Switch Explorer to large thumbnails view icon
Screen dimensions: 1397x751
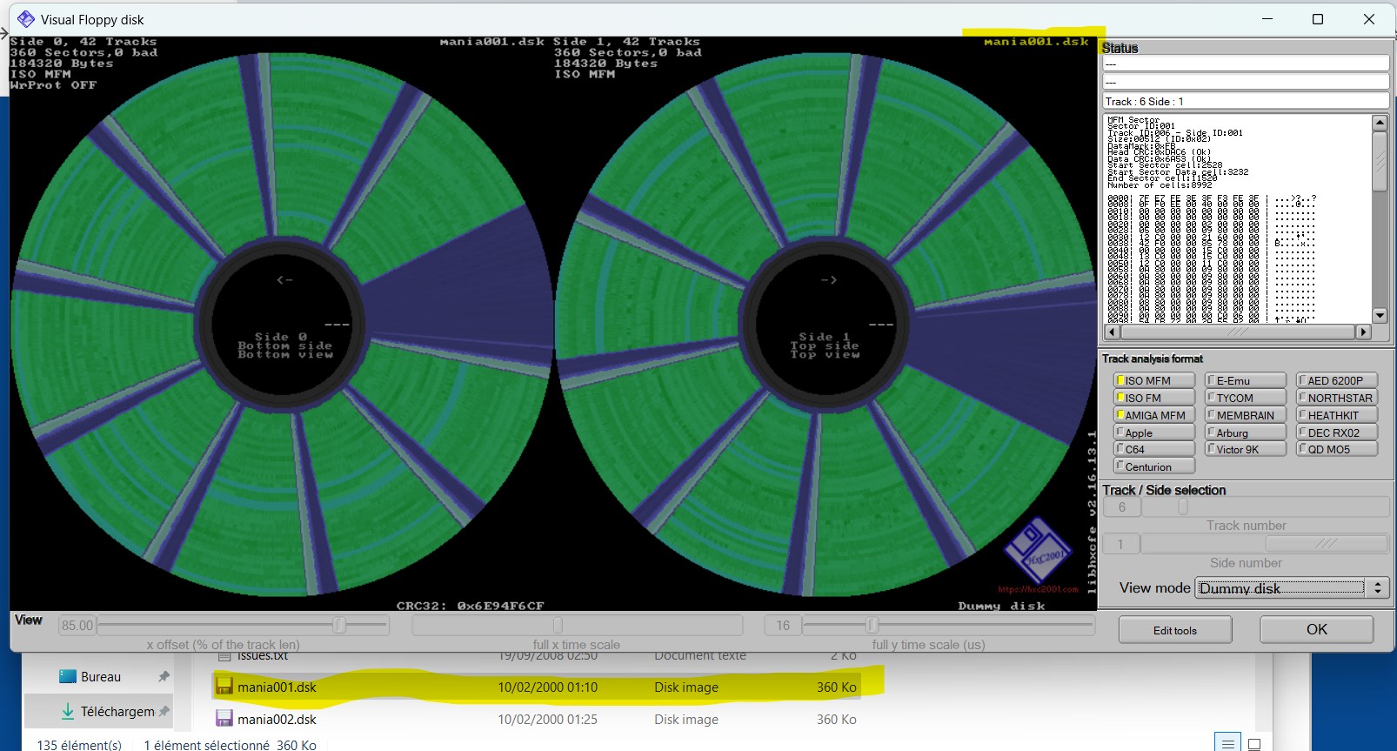[x=1254, y=743]
